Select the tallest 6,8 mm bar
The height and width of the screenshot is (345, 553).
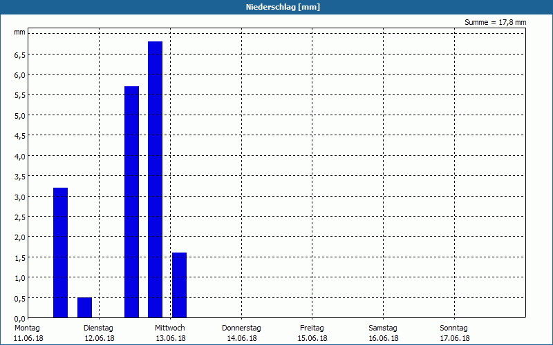coord(155,179)
